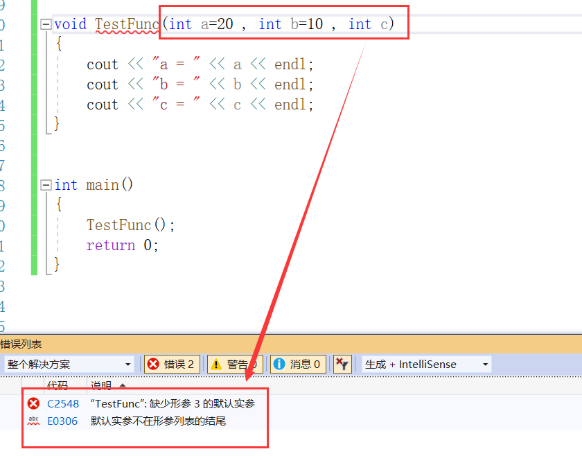The width and height of the screenshot is (582, 465).
Task: Open the C2548 error code link
Action: (63, 404)
